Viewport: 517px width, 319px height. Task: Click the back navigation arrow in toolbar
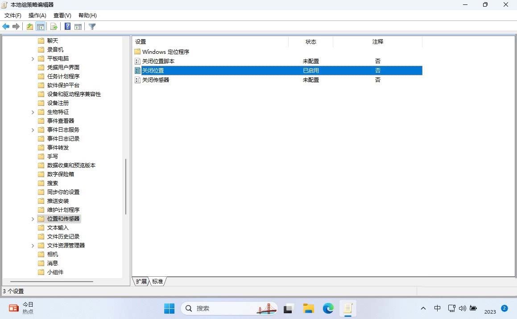6,26
